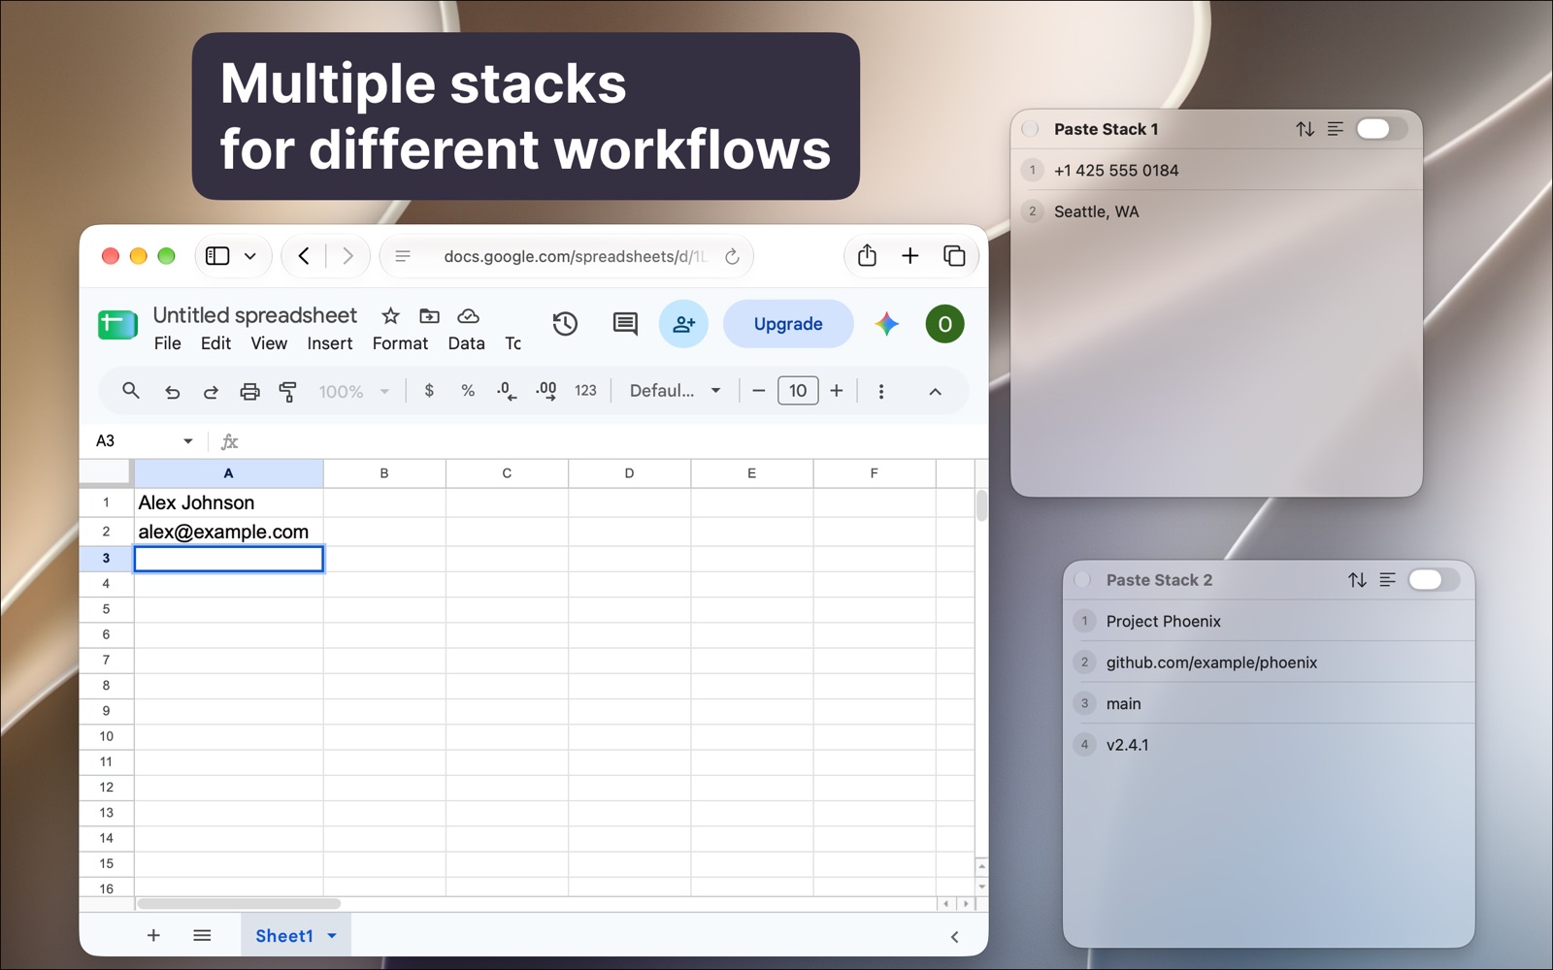Click the move-to-folder icon beside the title

click(429, 315)
